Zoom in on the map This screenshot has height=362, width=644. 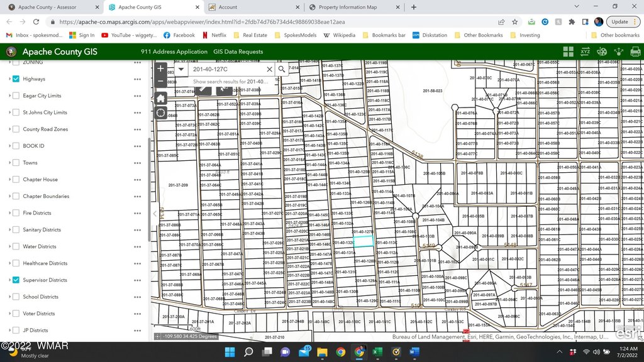tap(160, 69)
